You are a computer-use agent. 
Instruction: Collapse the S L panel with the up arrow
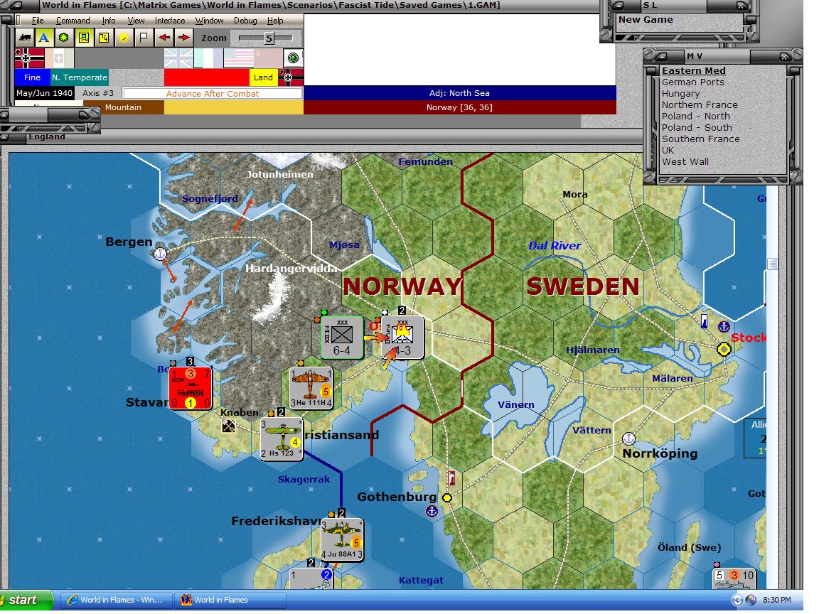point(618,5)
